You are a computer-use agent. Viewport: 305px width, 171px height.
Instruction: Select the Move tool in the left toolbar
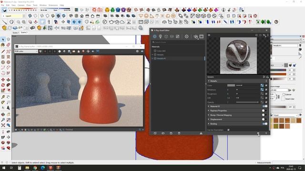[x=3, y=80]
